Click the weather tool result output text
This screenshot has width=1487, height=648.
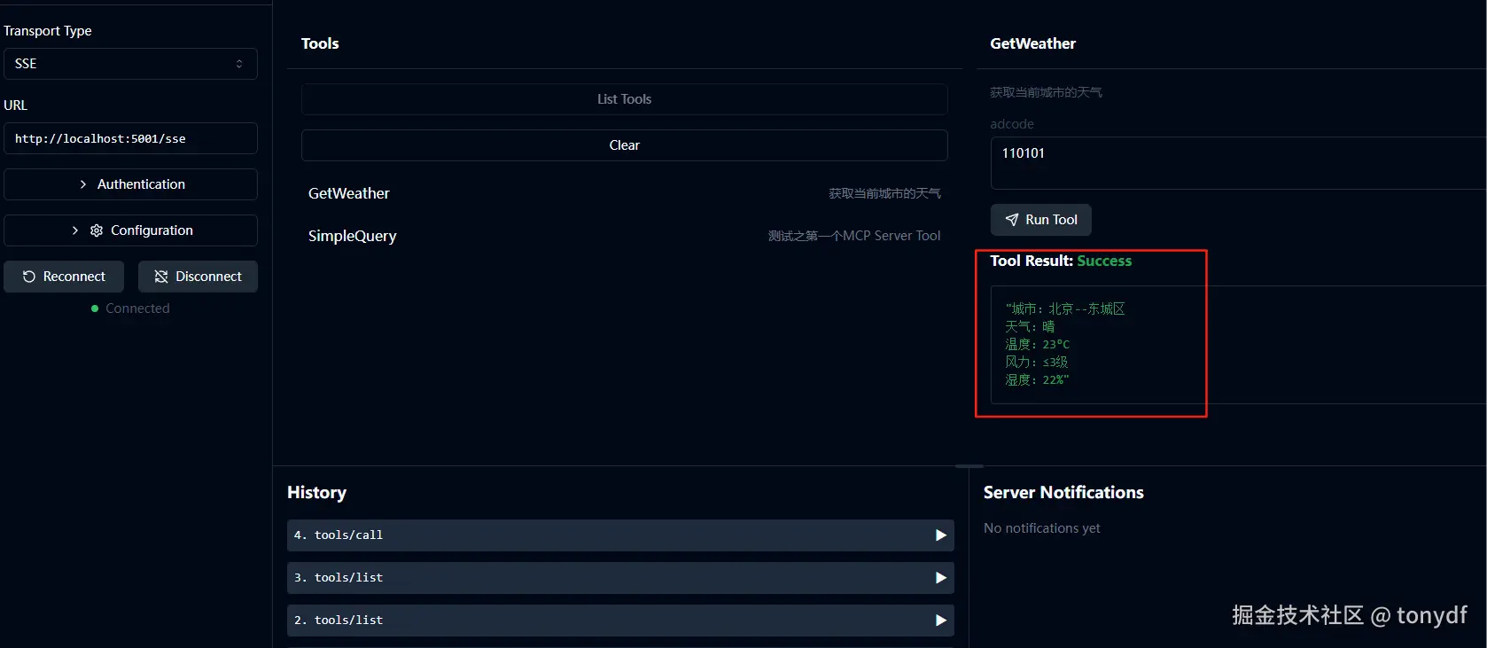coord(1065,344)
